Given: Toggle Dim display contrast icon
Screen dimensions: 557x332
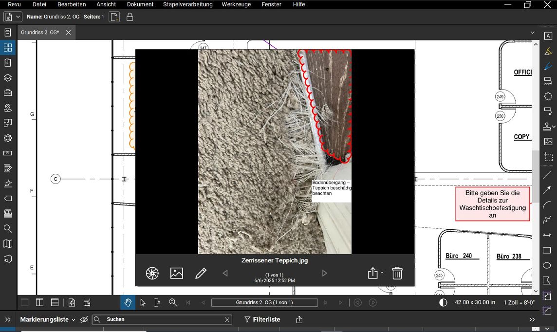Looking at the screenshot, I should pos(444,302).
